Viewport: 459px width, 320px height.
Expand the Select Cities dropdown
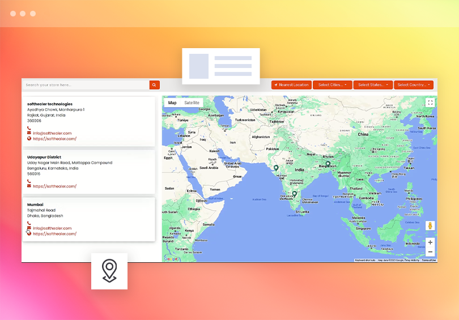pyautogui.click(x=332, y=85)
